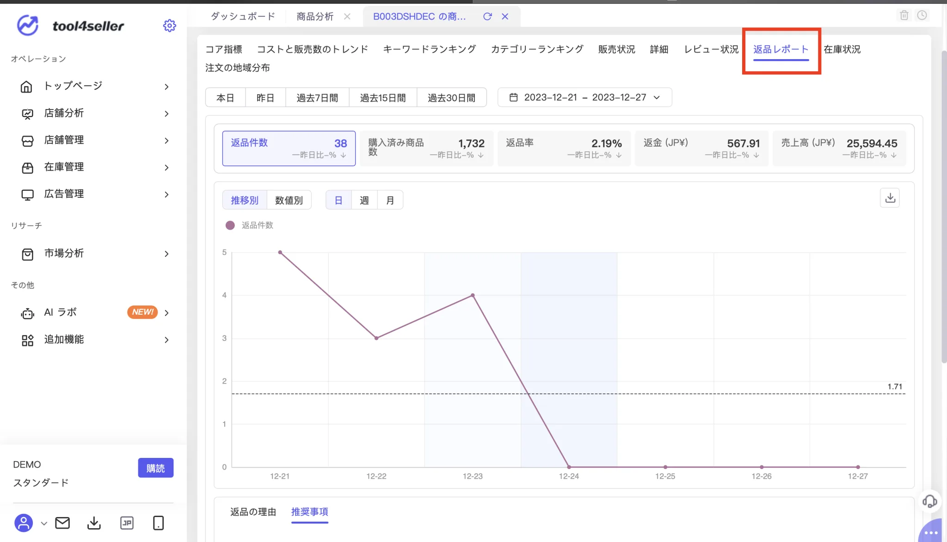
Task: Expand the 店舗管理 chevron
Action: pos(166,140)
